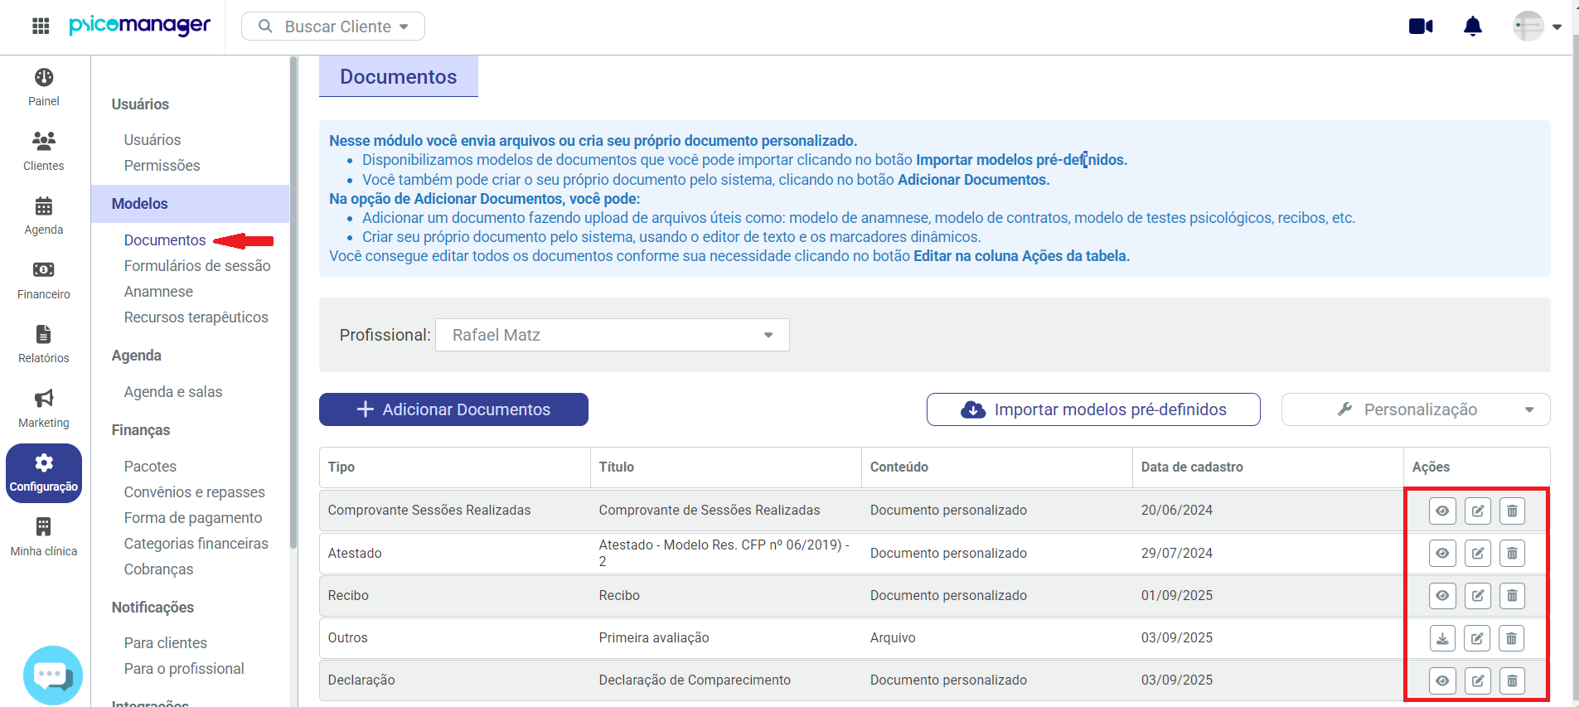1579x707 pixels.
Task: Open the Personalização dropdown
Action: coord(1416,409)
